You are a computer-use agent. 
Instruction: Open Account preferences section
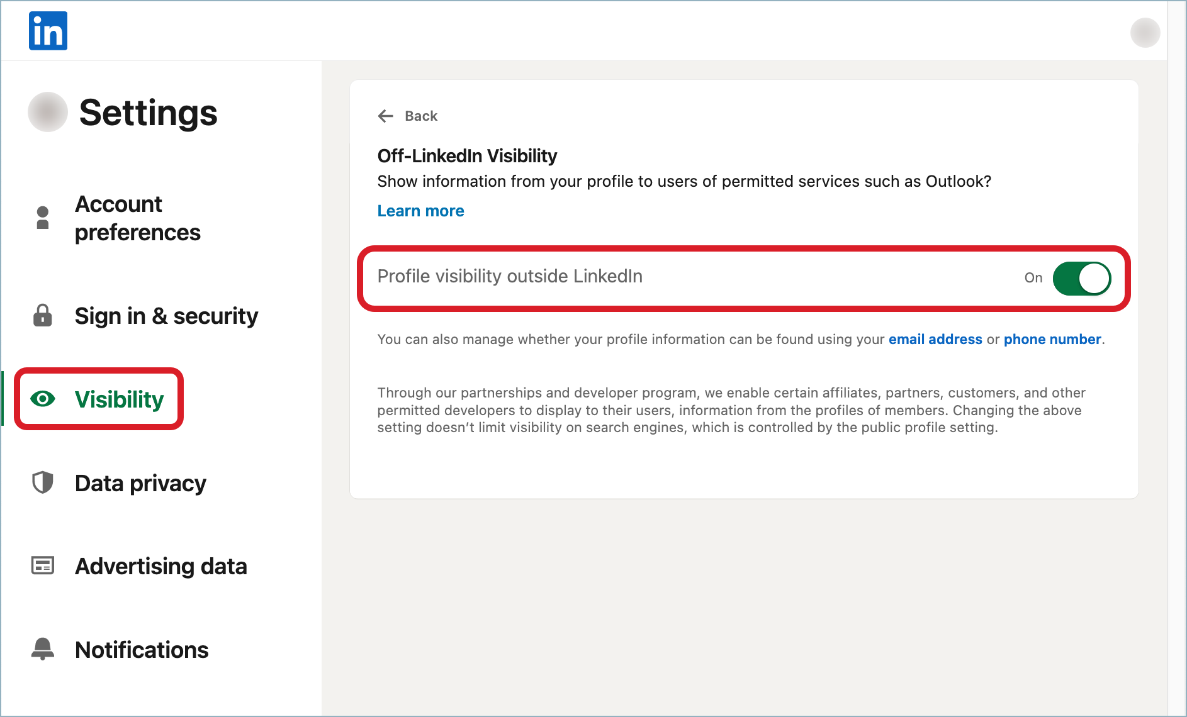click(138, 217)
